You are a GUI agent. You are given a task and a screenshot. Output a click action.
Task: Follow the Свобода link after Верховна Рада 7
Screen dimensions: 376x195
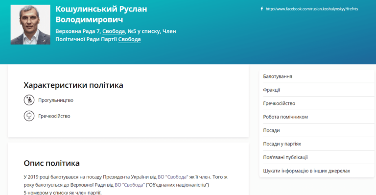114,31
